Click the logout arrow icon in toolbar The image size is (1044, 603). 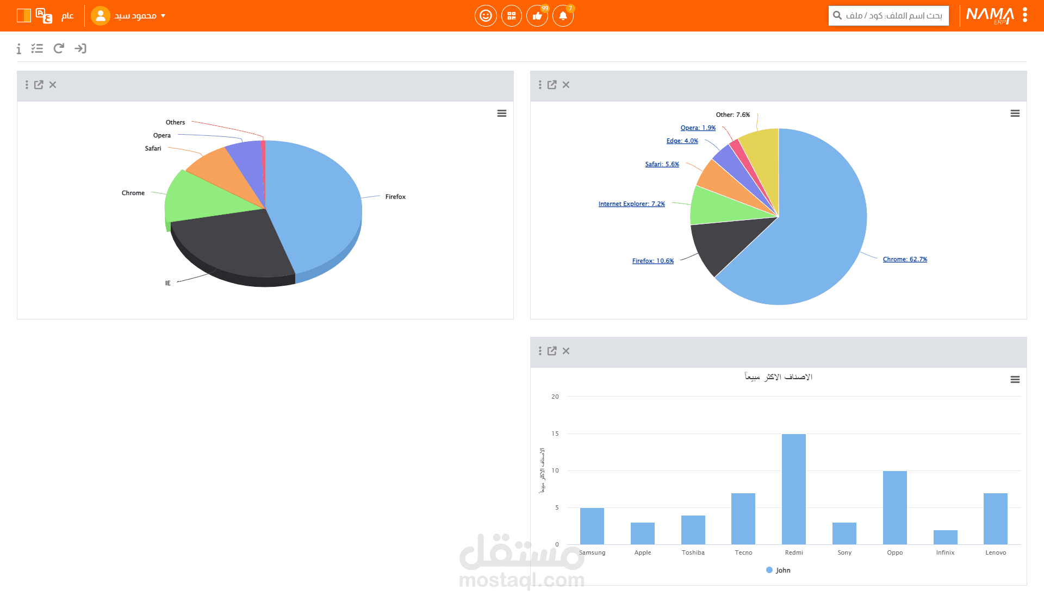click(80, 48)
